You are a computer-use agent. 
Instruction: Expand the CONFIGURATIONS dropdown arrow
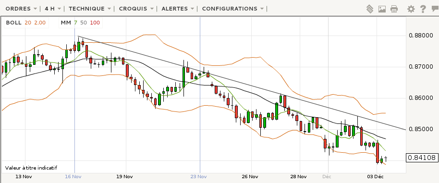pos(262,9)
